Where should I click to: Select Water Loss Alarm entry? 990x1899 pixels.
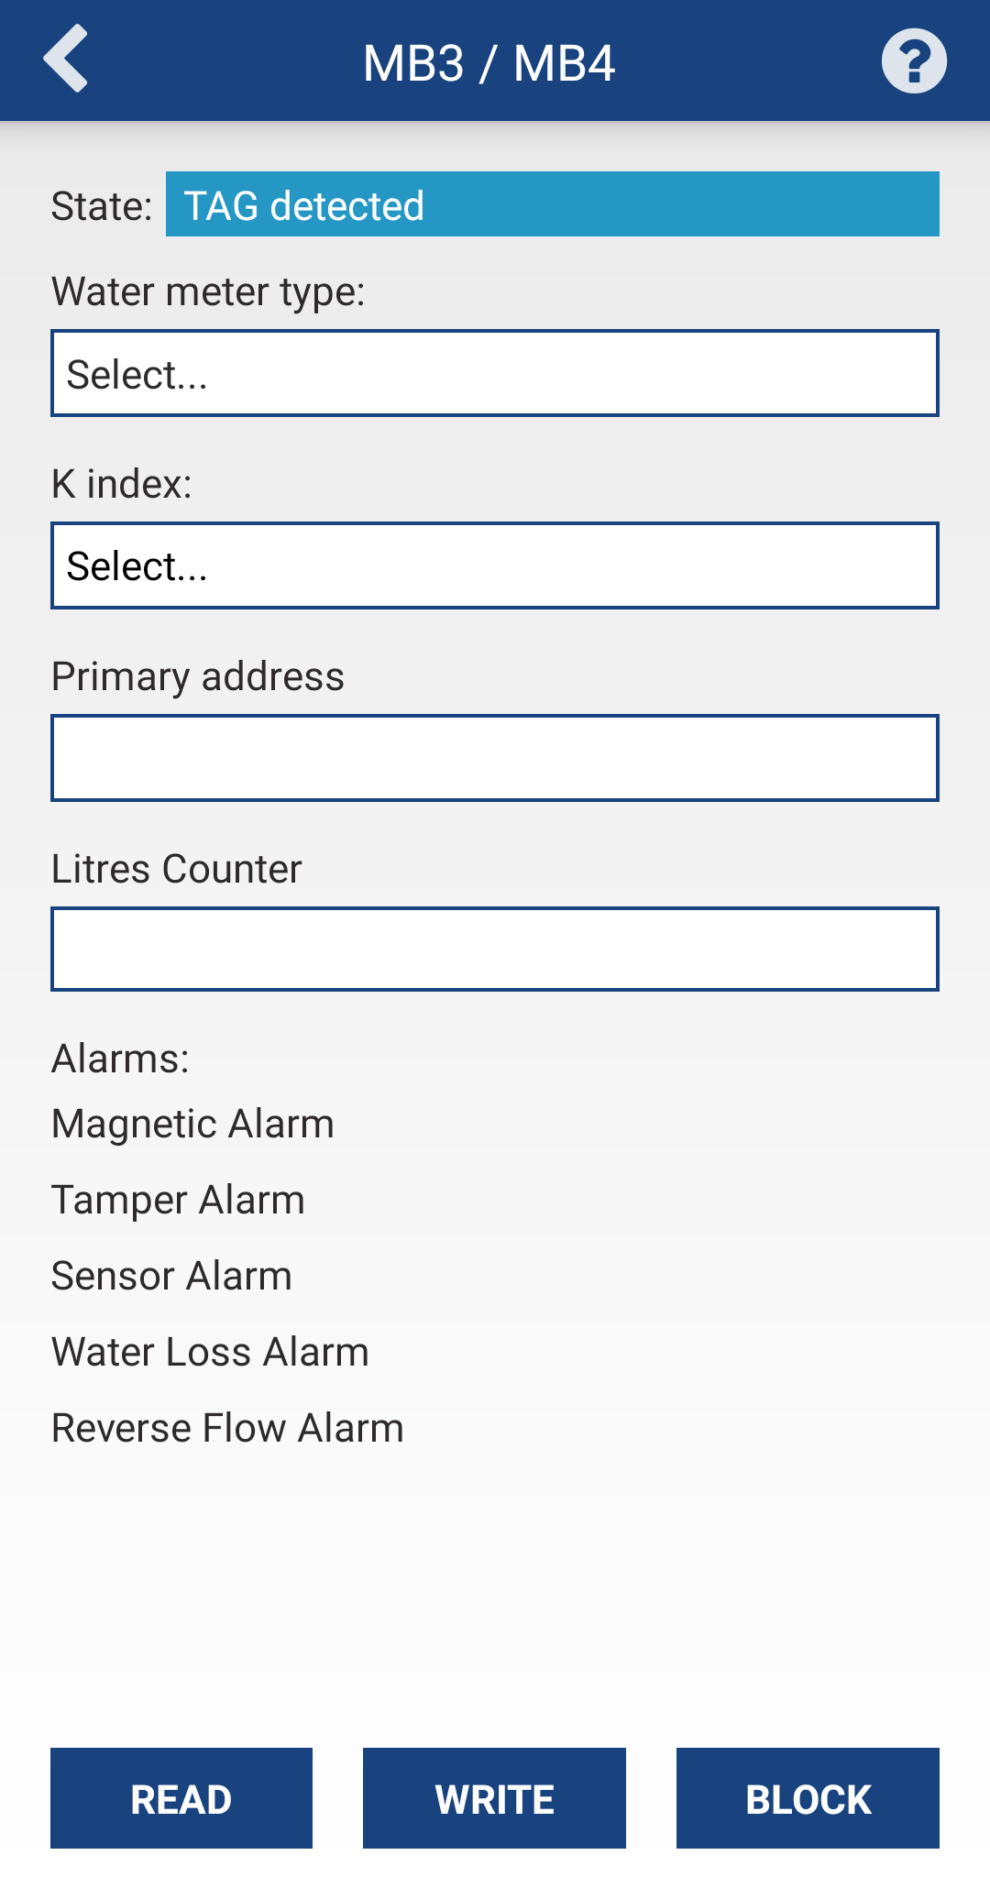210,1352
